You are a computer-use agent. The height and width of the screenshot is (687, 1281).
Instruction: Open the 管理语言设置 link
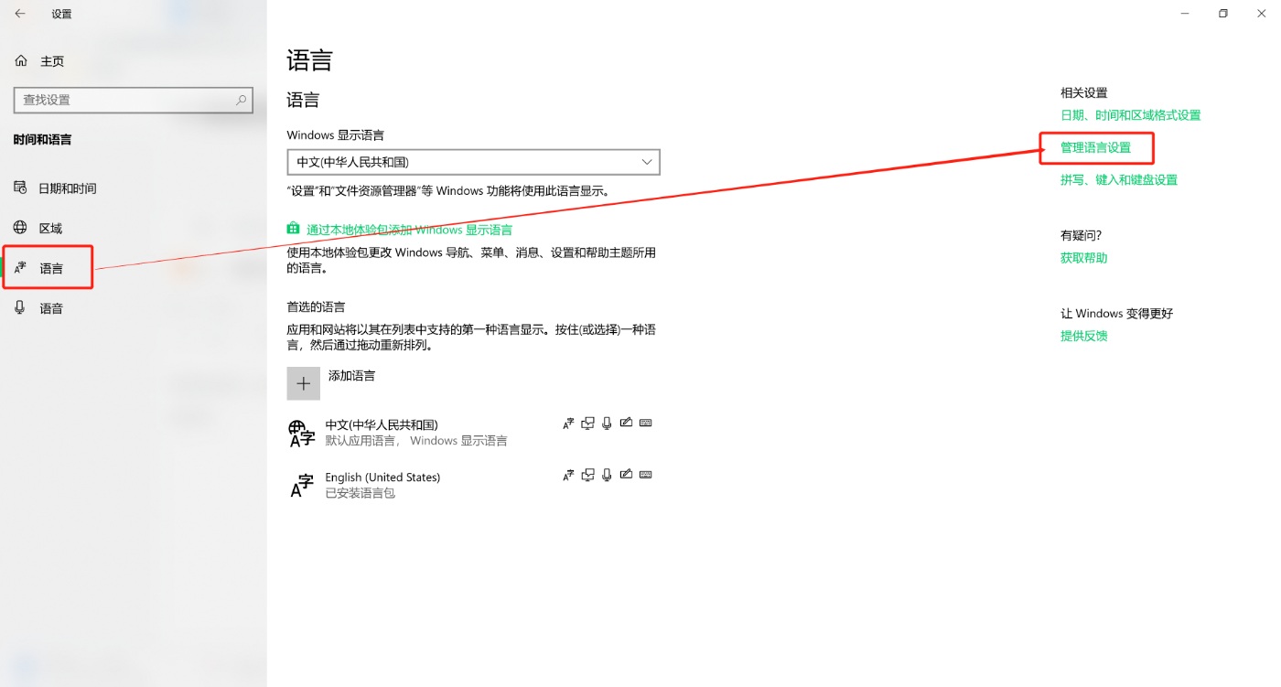(1095, 147)
